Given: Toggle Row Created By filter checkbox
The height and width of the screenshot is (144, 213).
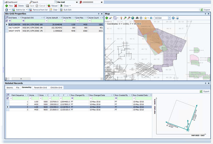Looking at the screenshot, I should (116, 98).
